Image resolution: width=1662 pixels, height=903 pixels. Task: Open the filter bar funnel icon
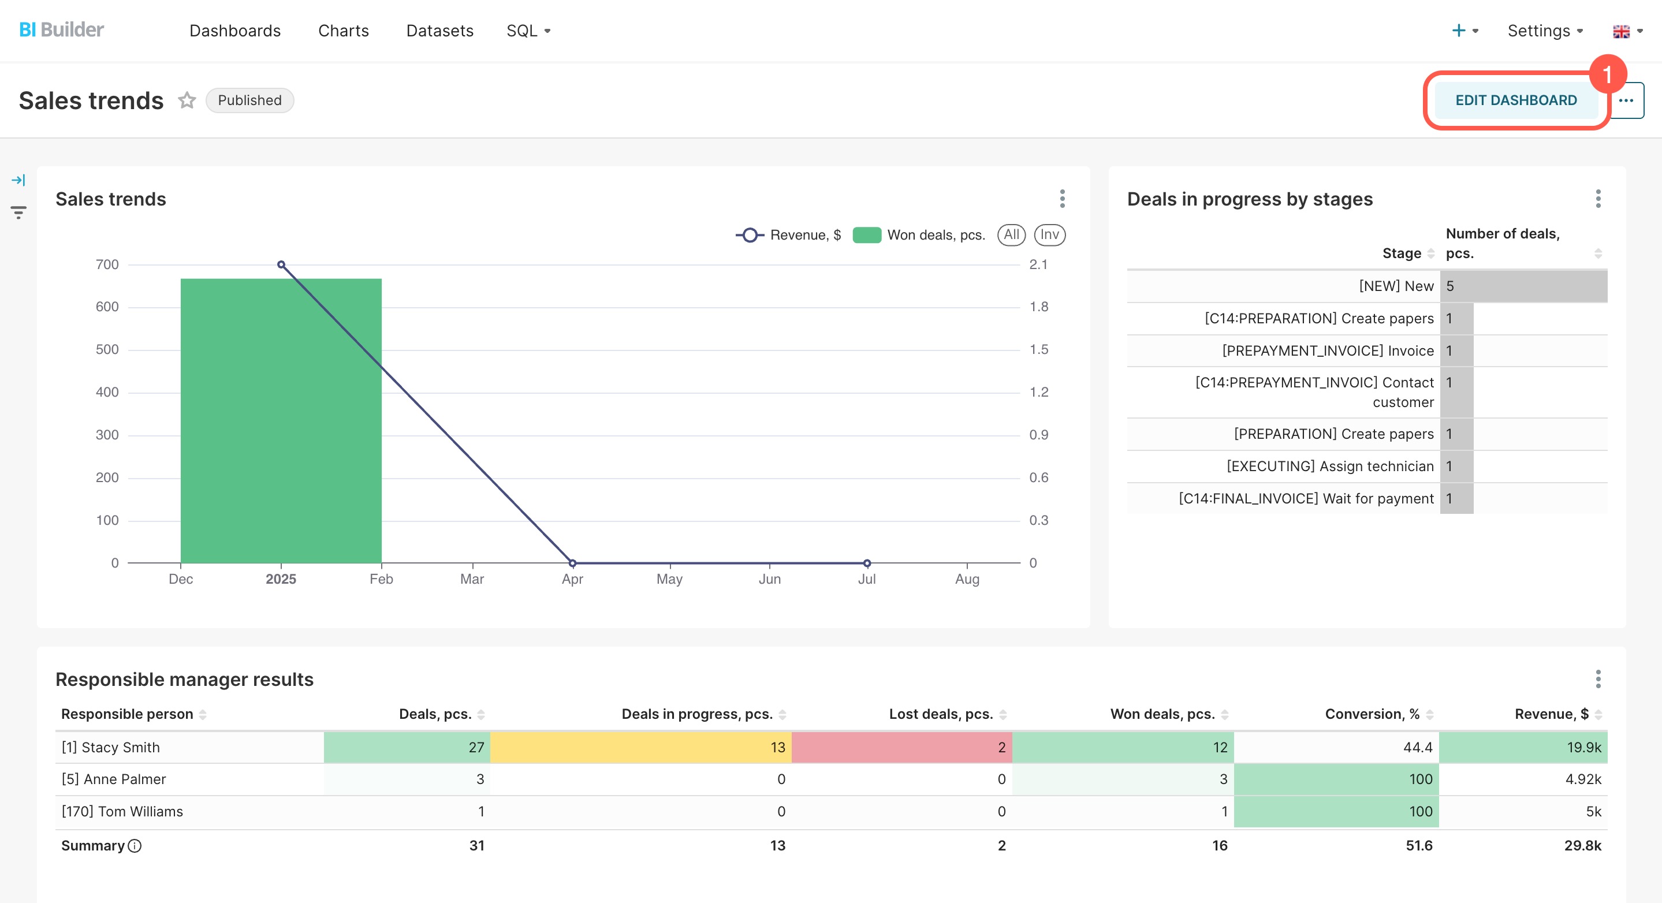pyautogui.click(x=18, y=212)
